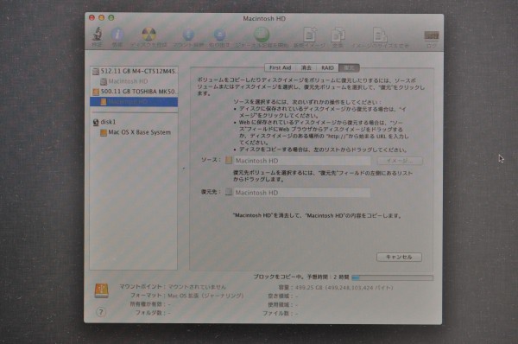
Task: Switch to the RAID tab
Action: [x=327, y=67]
